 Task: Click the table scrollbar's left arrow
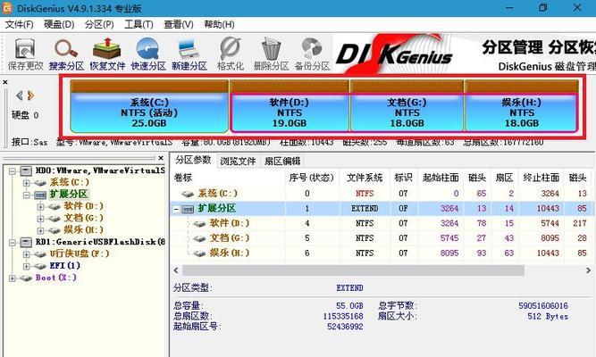(176, 270)
